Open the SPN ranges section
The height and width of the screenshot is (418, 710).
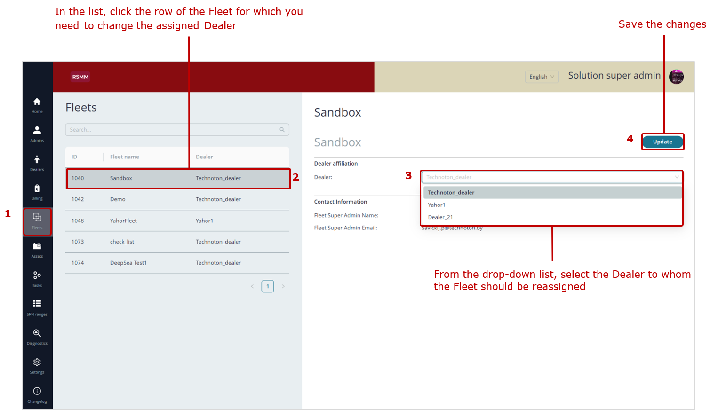click(x=37, y=307)
